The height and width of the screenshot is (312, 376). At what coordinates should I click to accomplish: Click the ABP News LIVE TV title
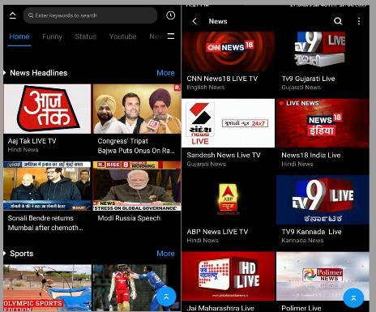pyautogui.click(x=217, y=232)
